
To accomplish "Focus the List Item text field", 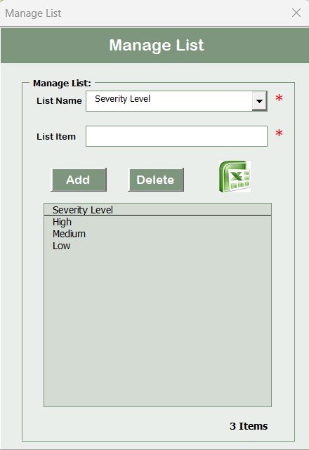I will (176, 136).
